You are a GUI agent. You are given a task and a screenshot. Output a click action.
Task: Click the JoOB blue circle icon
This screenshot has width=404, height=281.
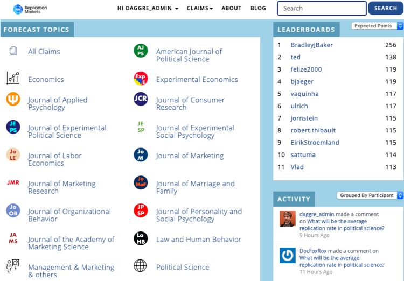(x=13, y=210)
